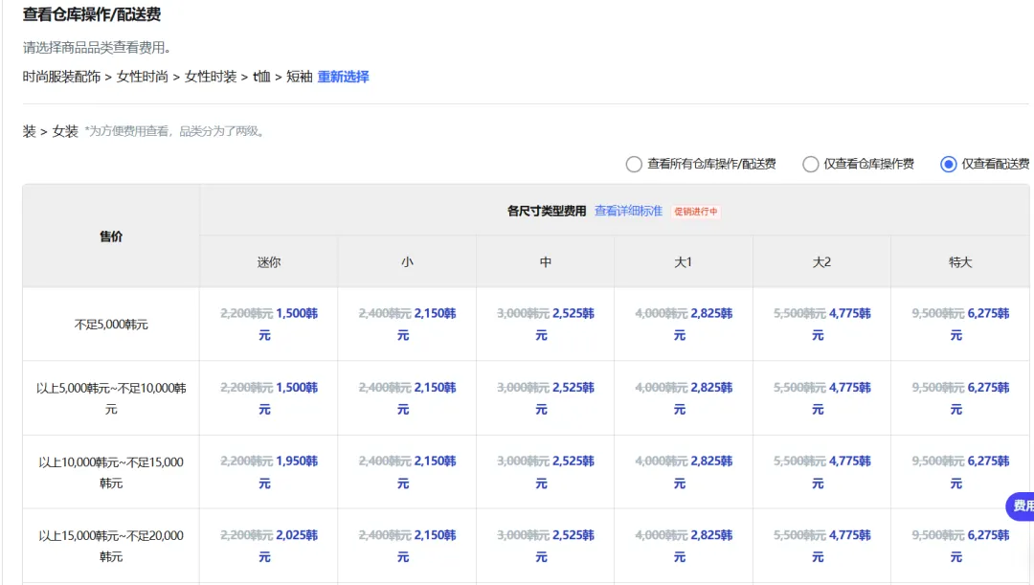Click the 小 size column header
The width and height of the screenshot is (1034, 585).
(x=407, y=261)
